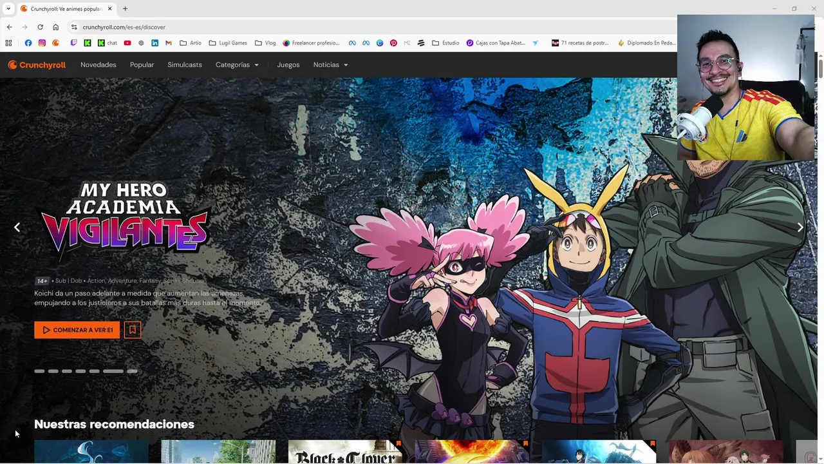Open the Simulcasts page

point(185,64)
